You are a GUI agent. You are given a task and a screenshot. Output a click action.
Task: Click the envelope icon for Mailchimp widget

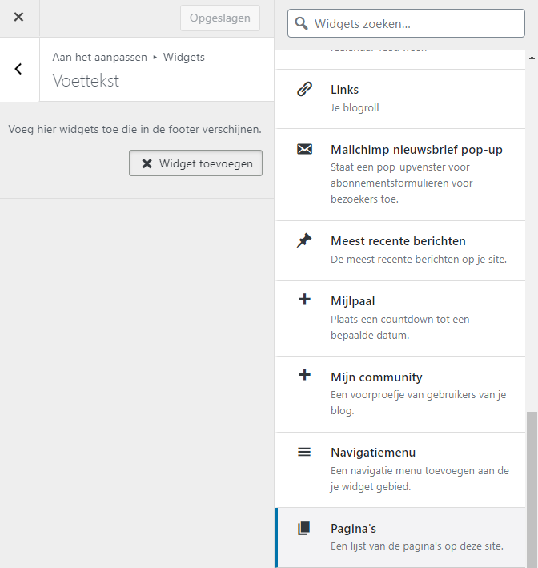tap(304, 149)
